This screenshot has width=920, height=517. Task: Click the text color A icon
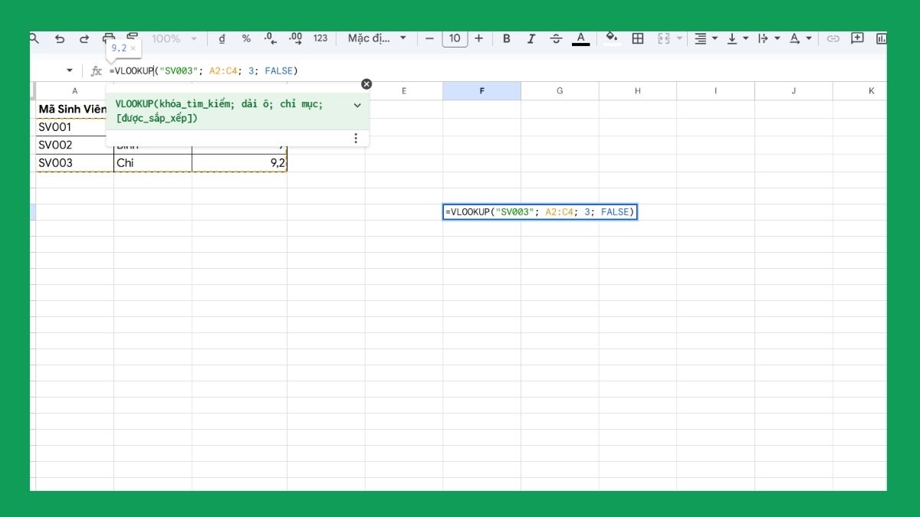pyautogui.click(x=580, y=38)
